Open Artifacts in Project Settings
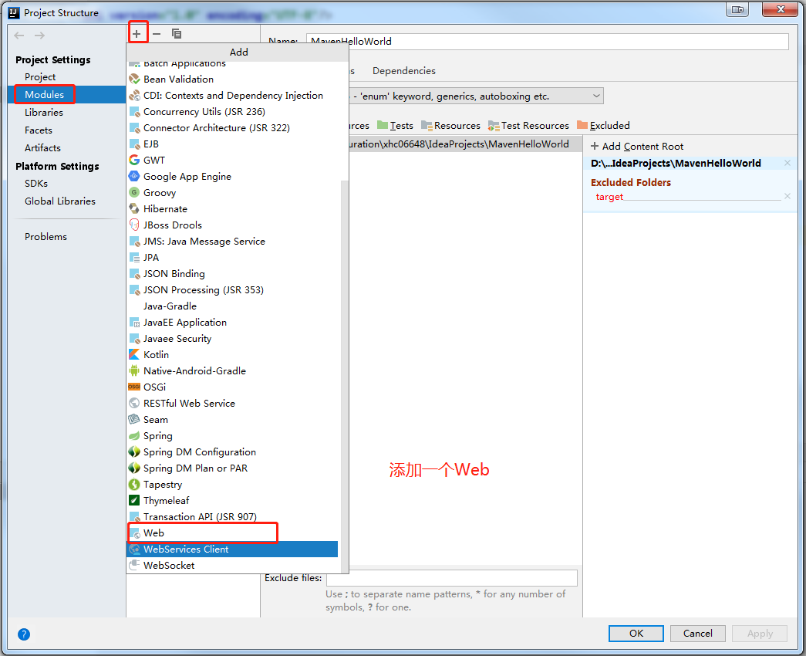This screenshot has height=656, width=806. [x=42, y=147]
